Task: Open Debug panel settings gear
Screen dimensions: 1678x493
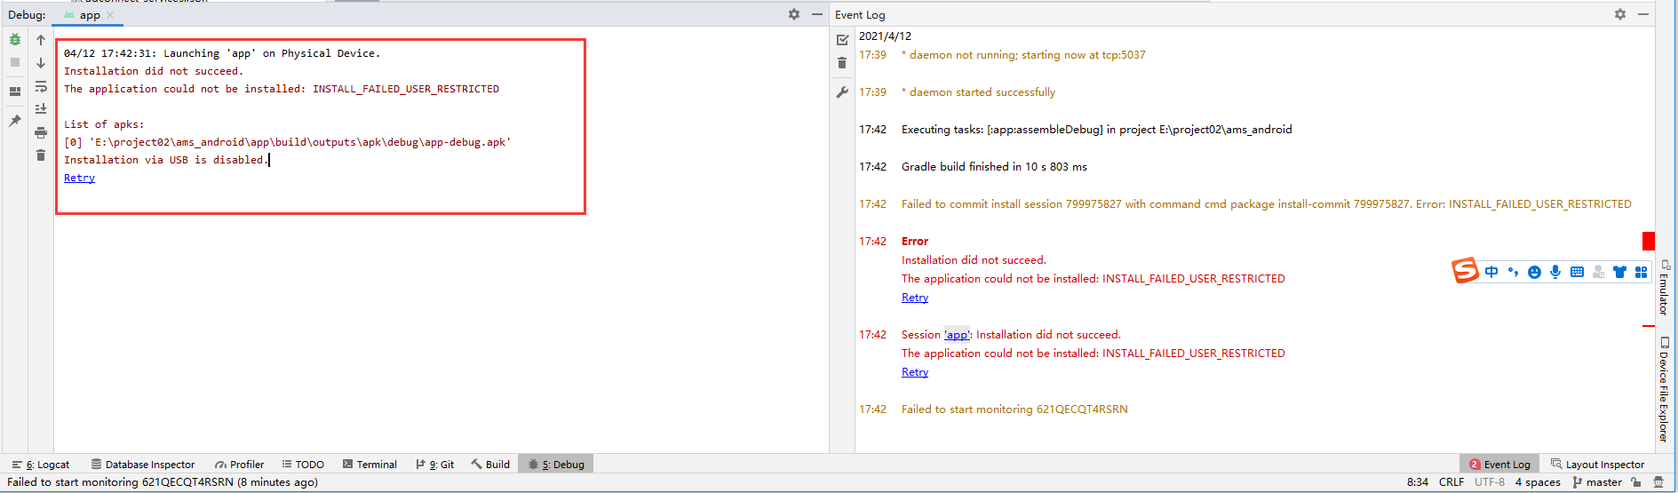Action: (794, 14)
